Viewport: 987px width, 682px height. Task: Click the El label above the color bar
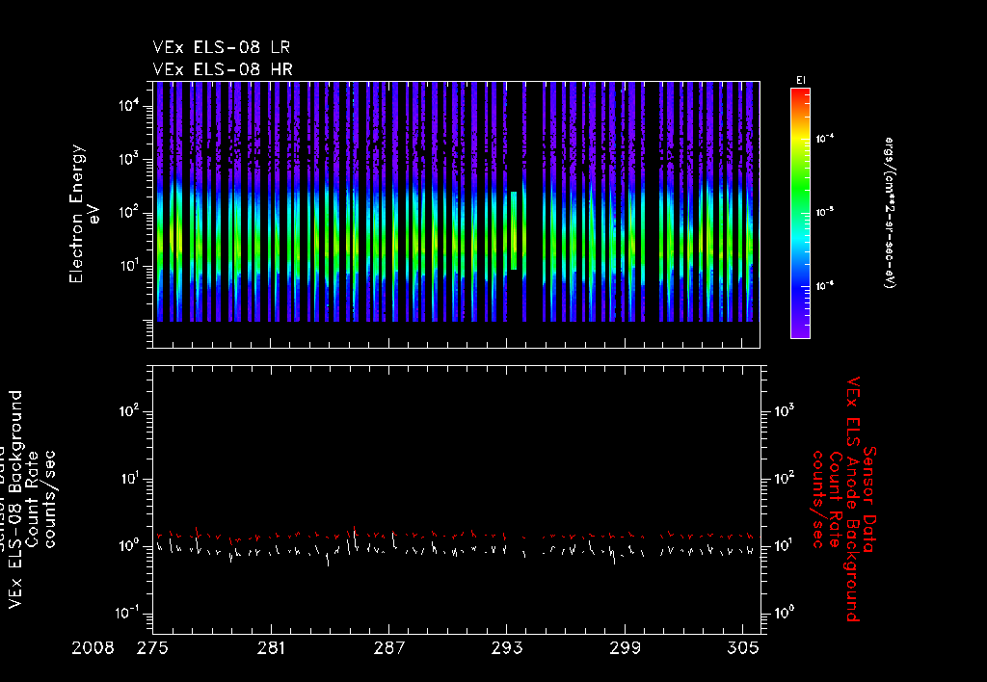click(800, 79)
